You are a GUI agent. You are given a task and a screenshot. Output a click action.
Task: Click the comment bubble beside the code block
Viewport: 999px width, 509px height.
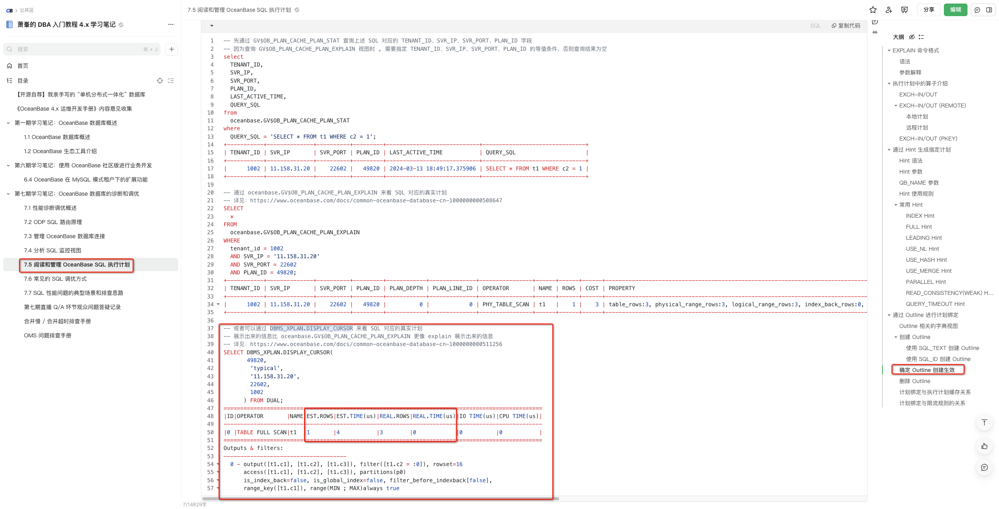(x=875, y=22)
